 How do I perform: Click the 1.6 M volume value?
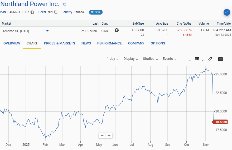(x=205, y=30)
